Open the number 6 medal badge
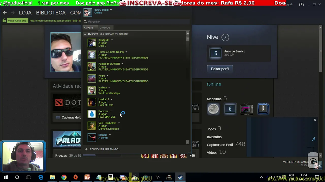 [x=230, y=109]
